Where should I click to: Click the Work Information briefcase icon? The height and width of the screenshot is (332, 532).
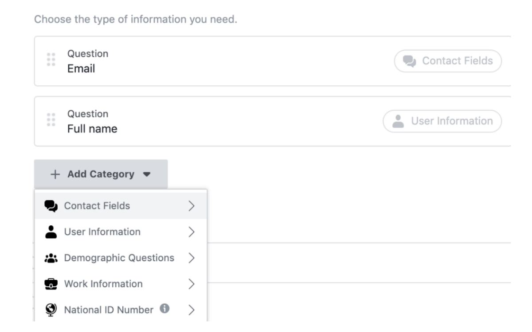[52, 284]
